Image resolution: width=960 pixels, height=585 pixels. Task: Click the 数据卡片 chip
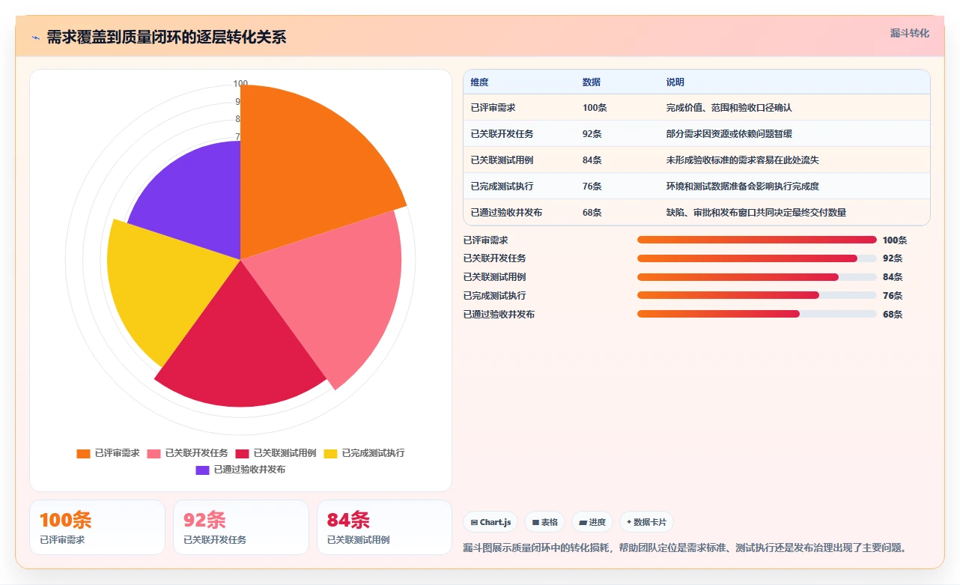click(x=646, y=522)
